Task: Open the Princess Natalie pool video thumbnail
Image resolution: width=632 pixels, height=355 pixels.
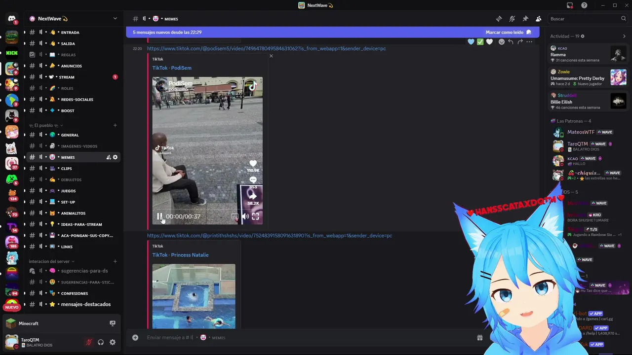Action: click(194, 296)
